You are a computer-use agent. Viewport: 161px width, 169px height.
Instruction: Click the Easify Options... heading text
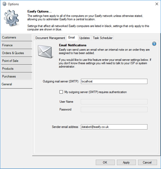pyautogui.click(x=39, y=11)
